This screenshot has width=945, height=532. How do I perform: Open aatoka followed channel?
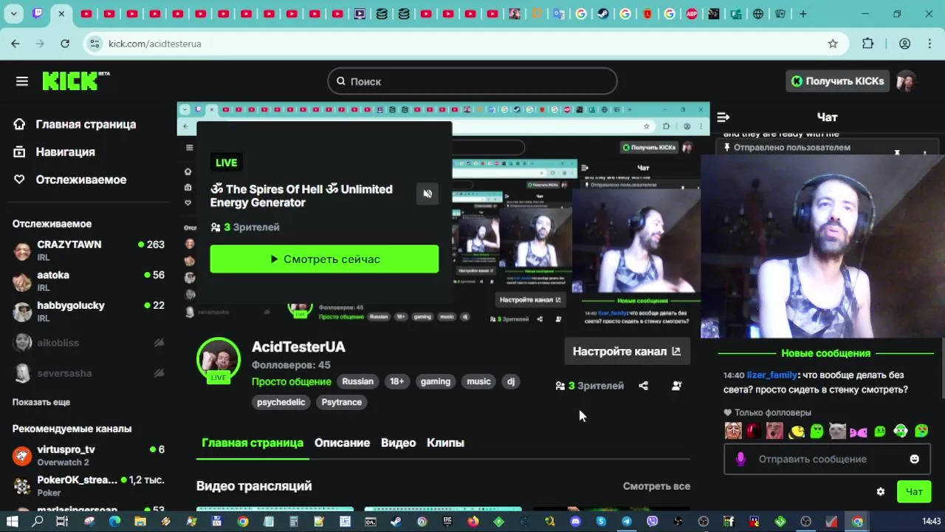(89, 281)
